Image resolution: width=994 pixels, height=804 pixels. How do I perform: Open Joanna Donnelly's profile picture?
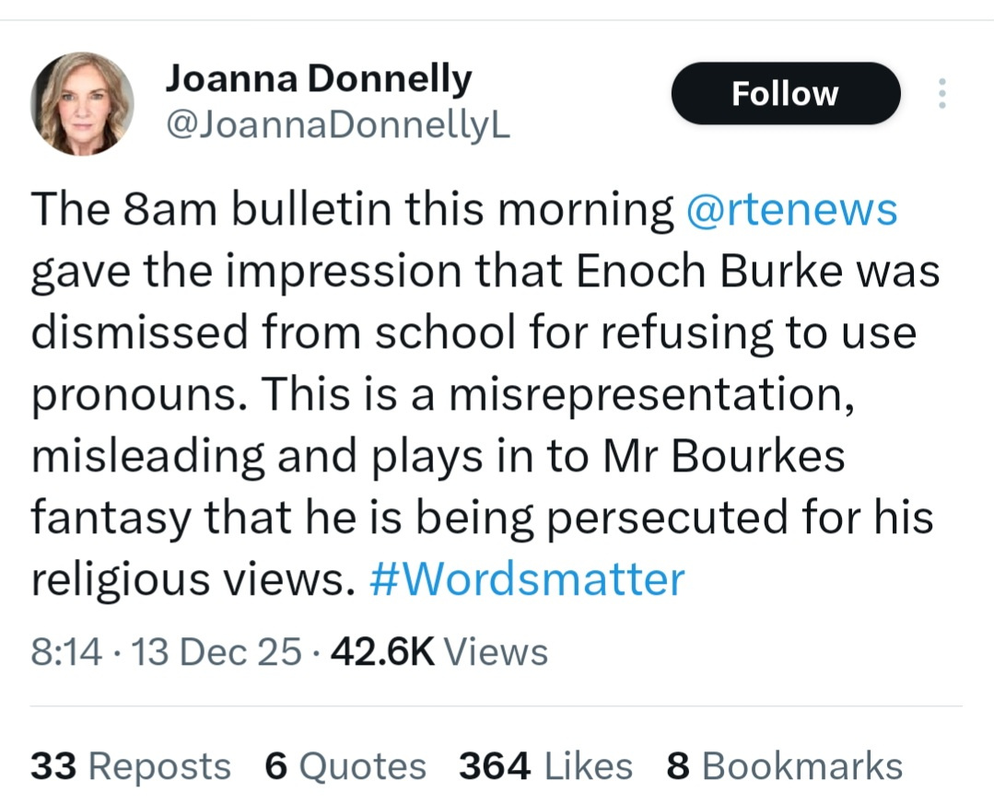tap(82, 103)
